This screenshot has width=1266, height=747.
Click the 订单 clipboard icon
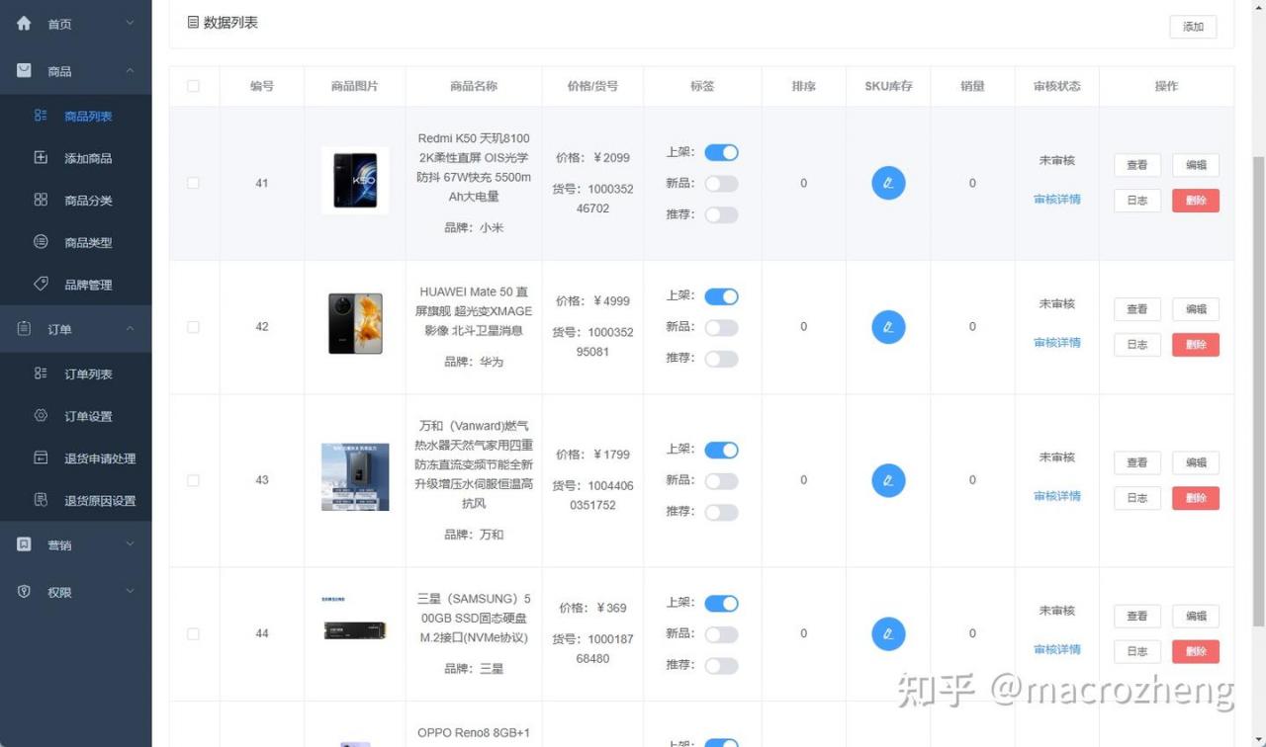tap(24, 328)
